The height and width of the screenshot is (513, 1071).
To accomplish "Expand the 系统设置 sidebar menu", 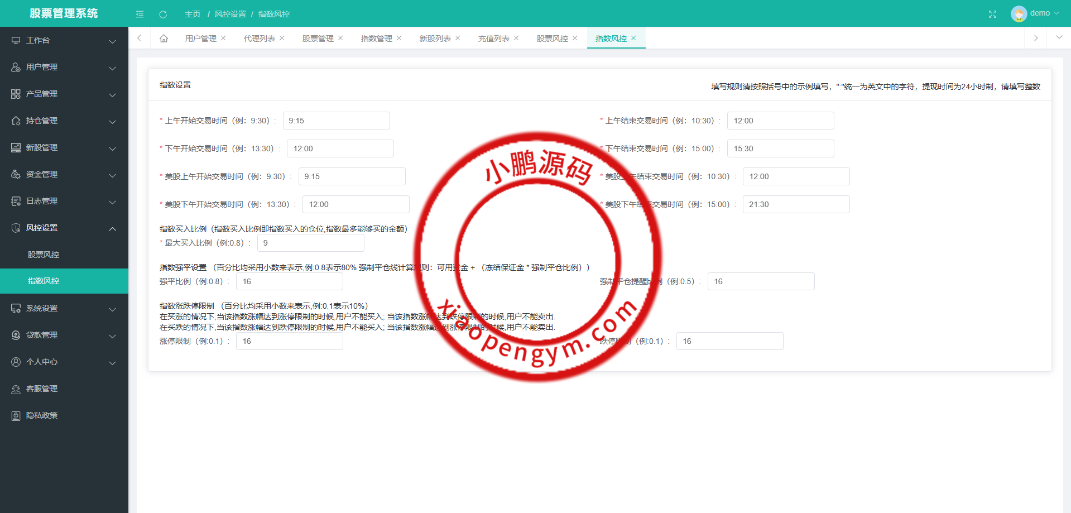I will (x=64, y=308).
